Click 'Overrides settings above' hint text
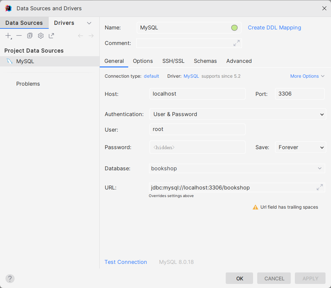This screenshot has height=288, width=331. [171, 196]
